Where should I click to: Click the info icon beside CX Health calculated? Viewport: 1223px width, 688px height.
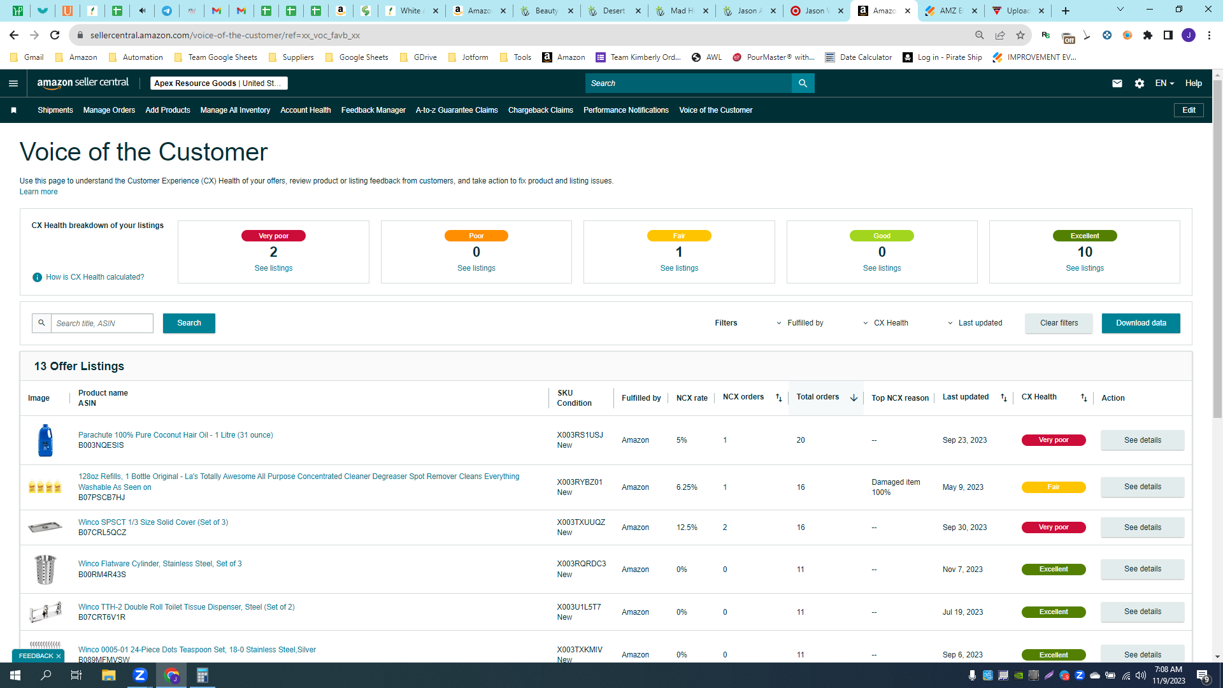tap(37, 277)
